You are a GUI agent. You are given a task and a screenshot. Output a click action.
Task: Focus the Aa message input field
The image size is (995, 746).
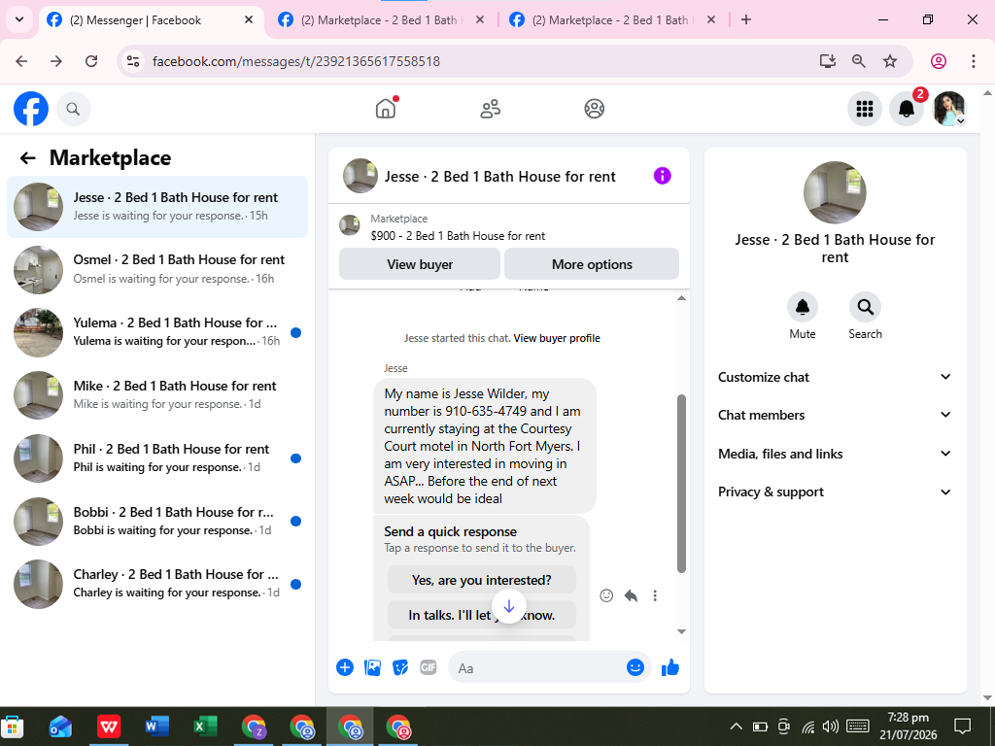coord(536,668)
